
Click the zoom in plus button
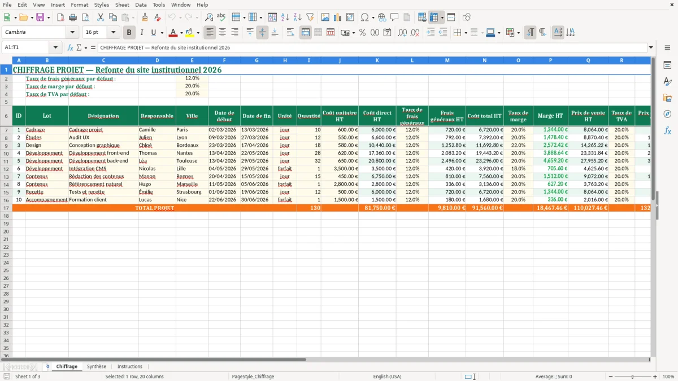pos(655,376)
